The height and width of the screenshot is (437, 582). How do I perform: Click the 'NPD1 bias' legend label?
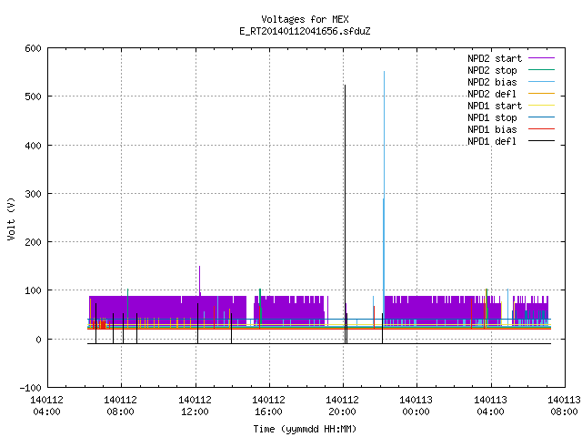coord(492,129)
